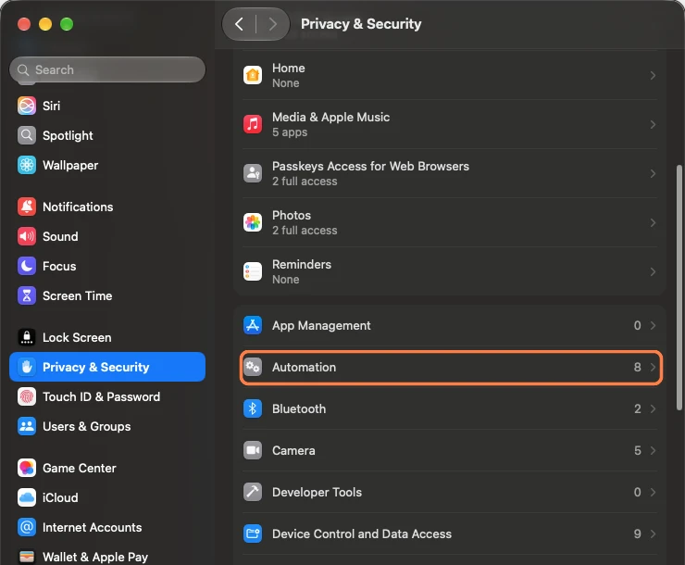
Task: Open the Media & Apple Music chevron
Action: [x=653, y=124]
